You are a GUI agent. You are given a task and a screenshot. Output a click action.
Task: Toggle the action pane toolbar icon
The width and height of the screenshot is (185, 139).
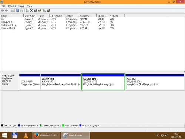pyautogui.click(x=22, y=11)
